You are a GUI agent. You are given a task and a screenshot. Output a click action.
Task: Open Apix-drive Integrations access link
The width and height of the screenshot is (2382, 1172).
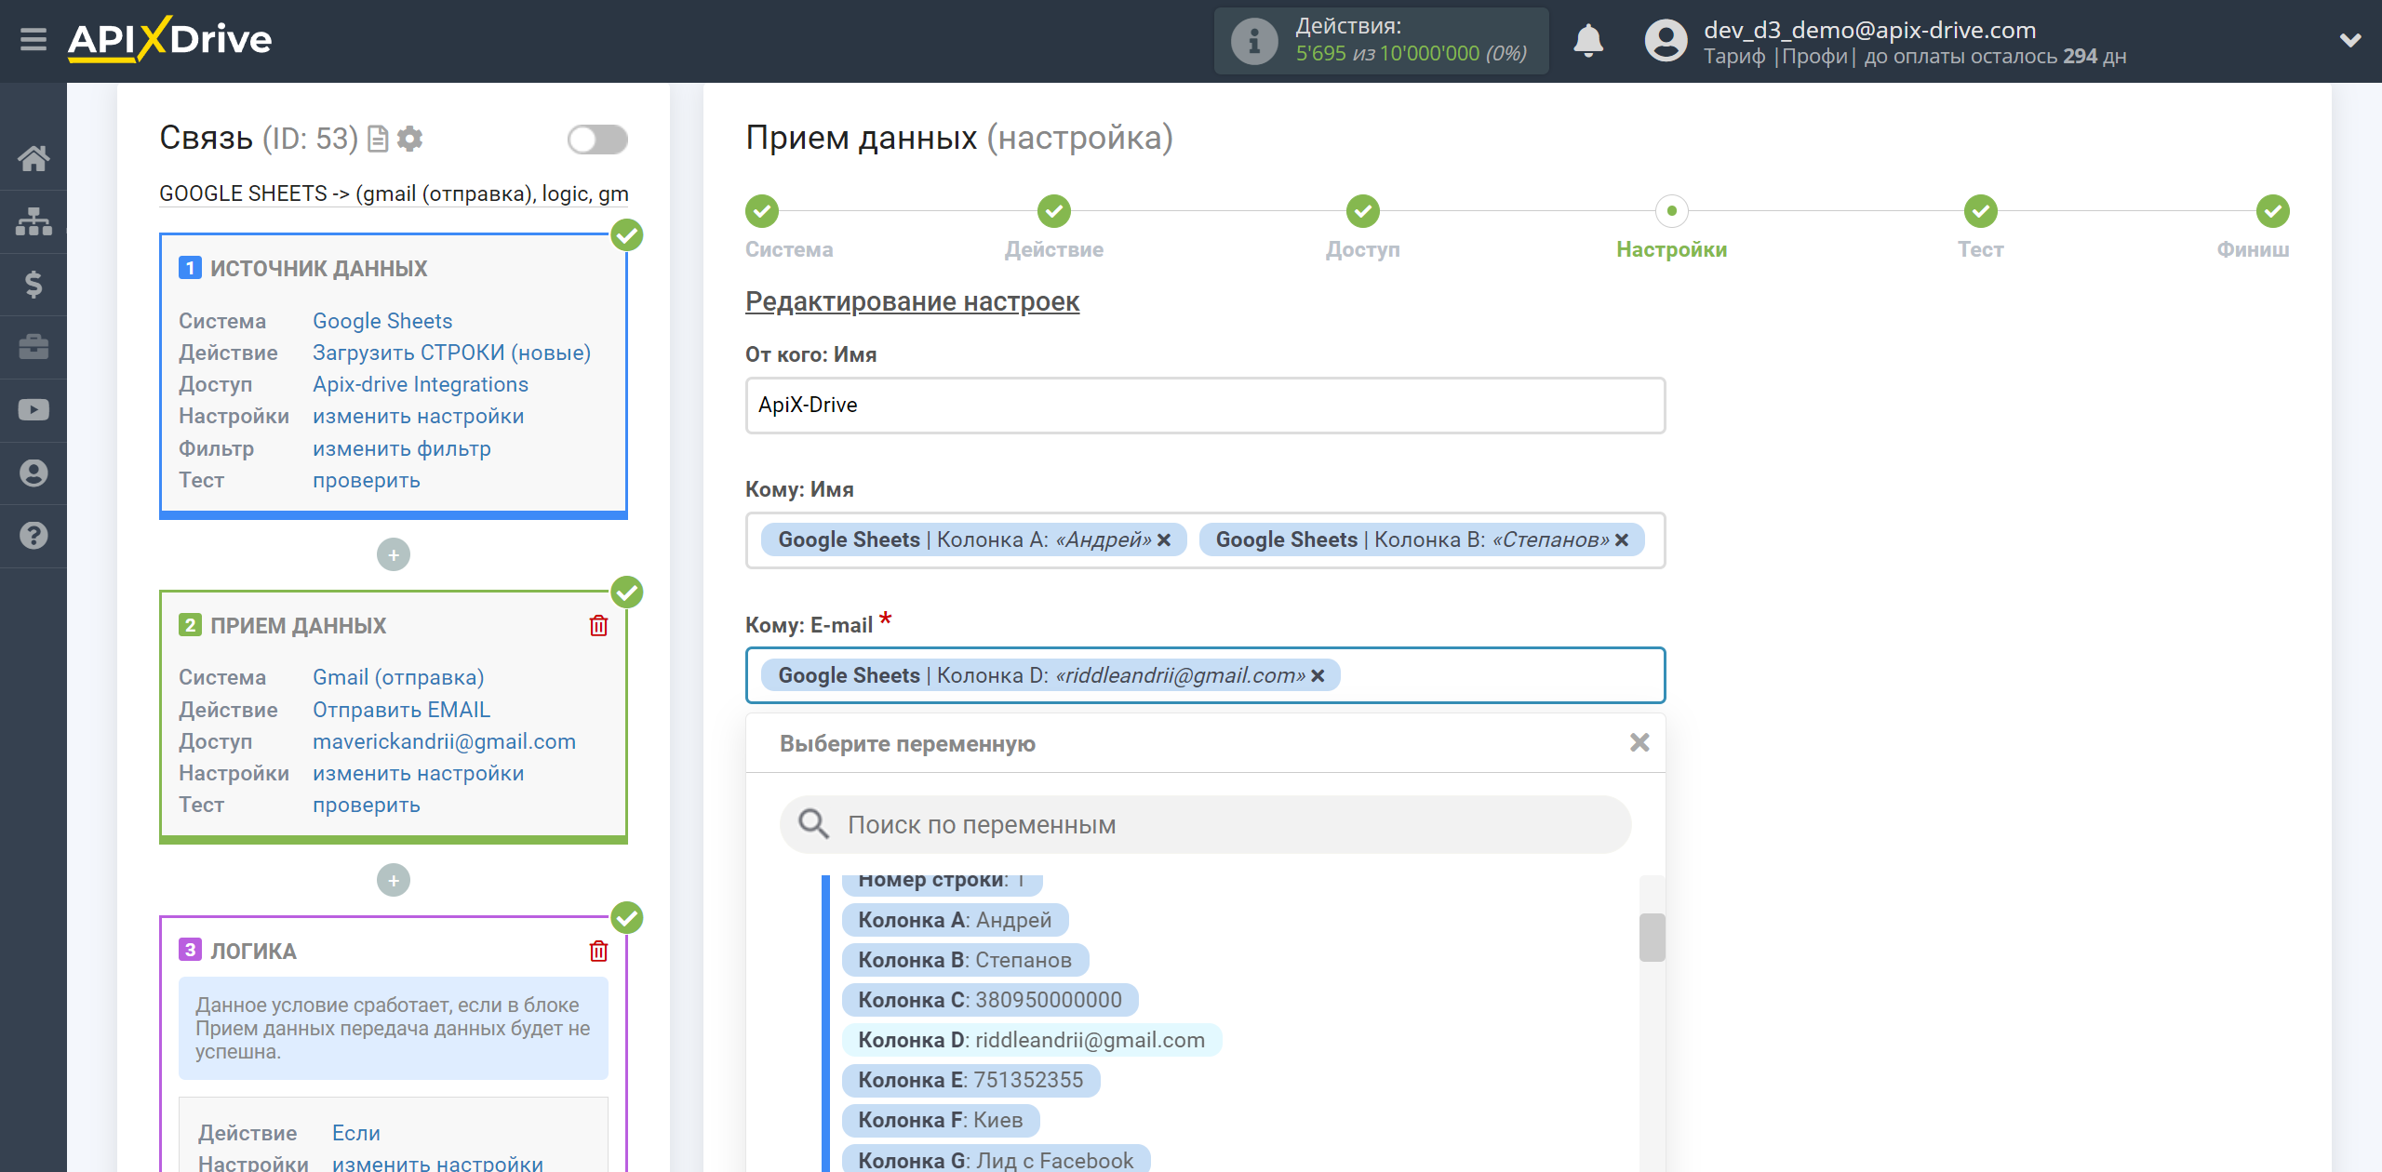[421, 384]
